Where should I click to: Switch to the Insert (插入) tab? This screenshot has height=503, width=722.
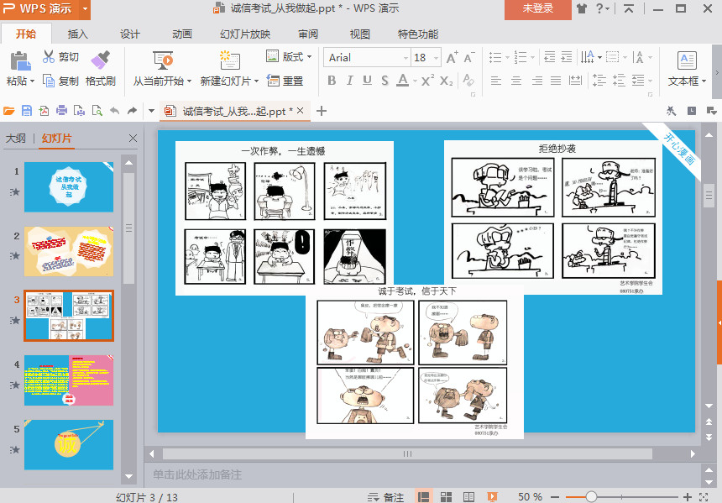click(x=78, y=34)
